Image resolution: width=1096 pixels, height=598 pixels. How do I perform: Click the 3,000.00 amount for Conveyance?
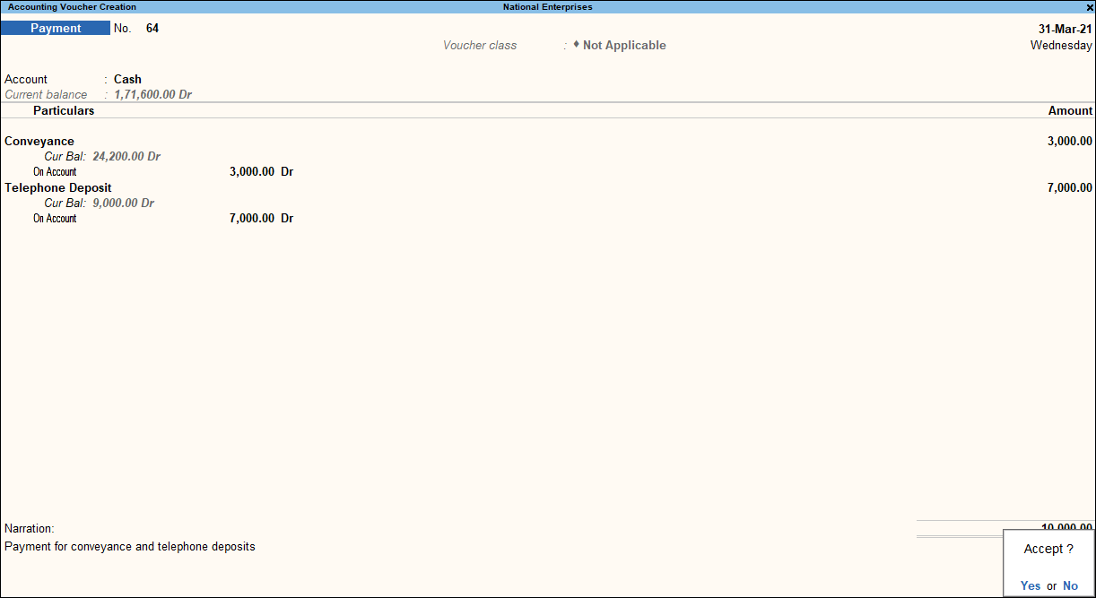point(1070,141)
